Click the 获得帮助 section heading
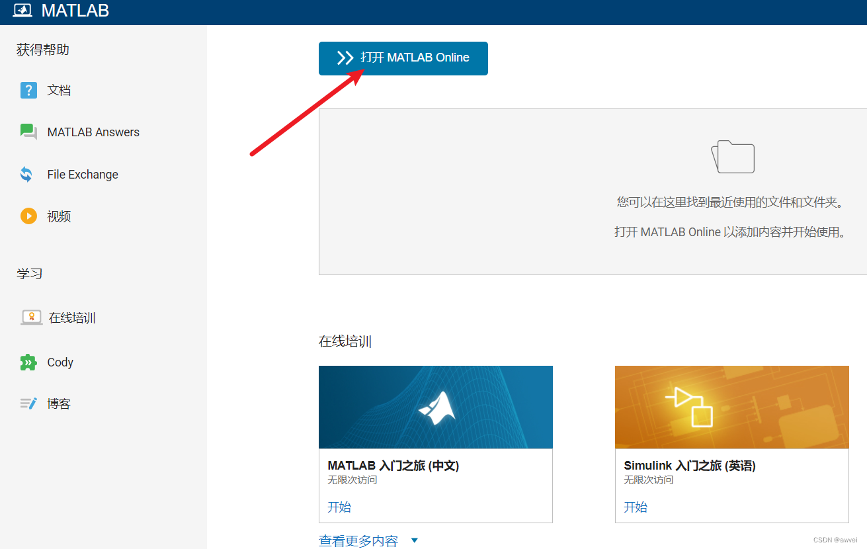The image size is (867, 549). (x=43, y=50)
